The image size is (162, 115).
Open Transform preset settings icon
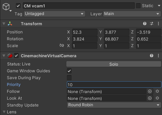[152, 24]
